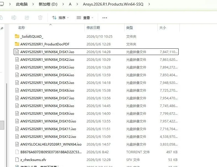Viewport: 217px width, 167px height.
Task: Select the _SolidSQUAD_ folder icon
Action: tap(17, 36)
